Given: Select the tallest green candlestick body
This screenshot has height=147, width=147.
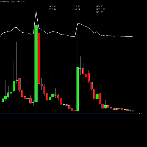Looking at the screenshot, I should click(36, 64).
